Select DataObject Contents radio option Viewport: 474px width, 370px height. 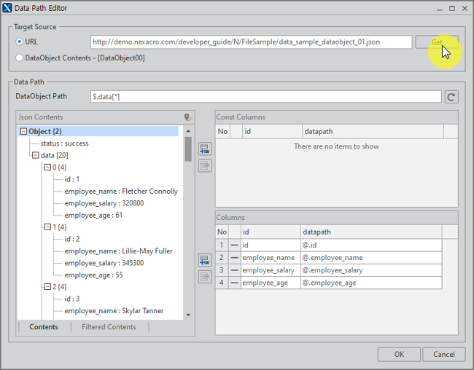click(x=20, y=57)
